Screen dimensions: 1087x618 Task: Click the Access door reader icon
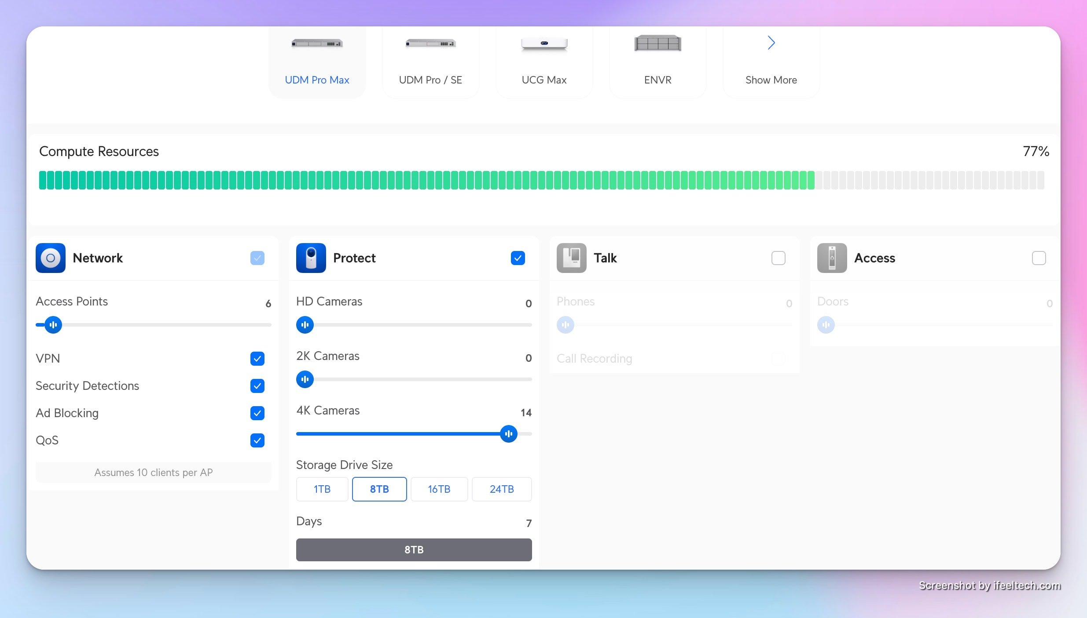pos(832,258)
